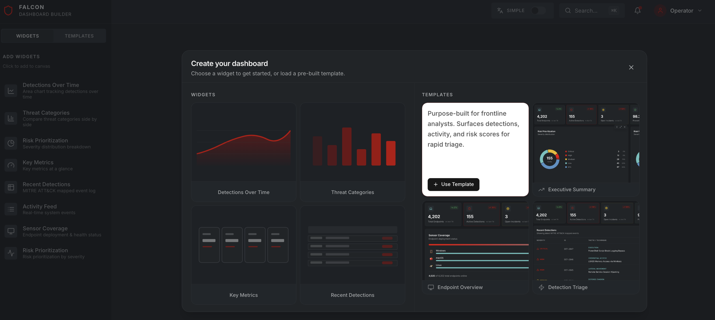
Task: Close the Create your dashboard dialog
Action: tap(631, 67)
